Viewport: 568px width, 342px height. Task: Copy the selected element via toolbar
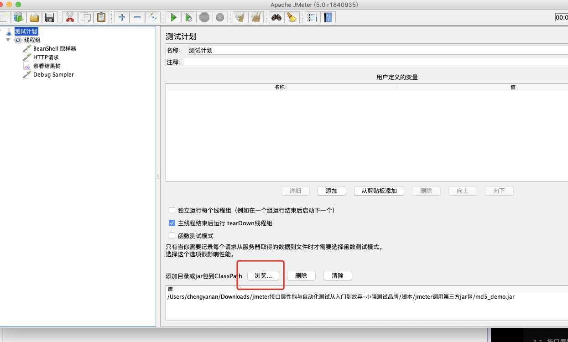(85, 17)
